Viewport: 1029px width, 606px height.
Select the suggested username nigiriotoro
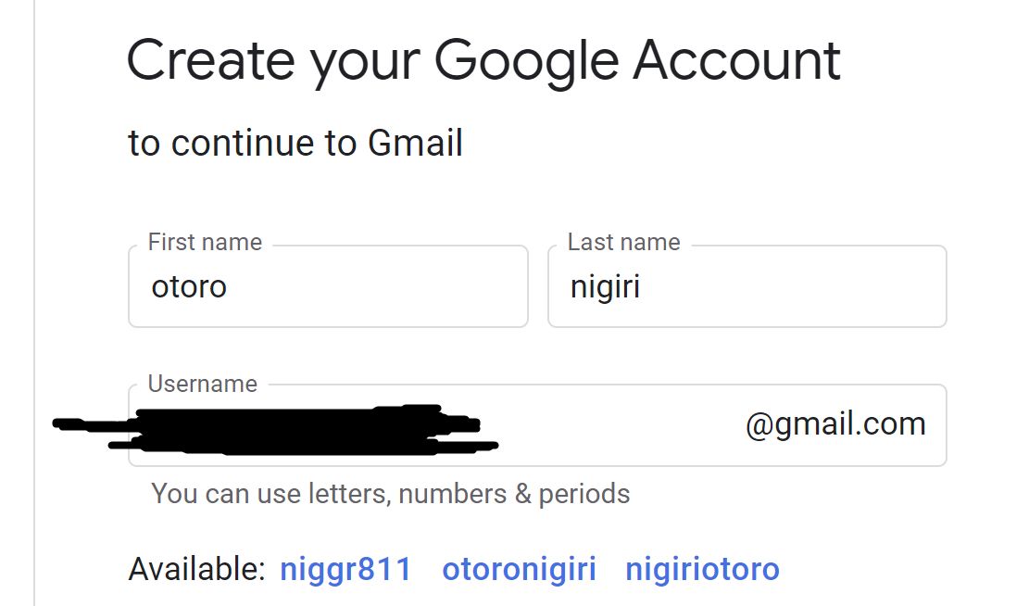pos(702,568)
